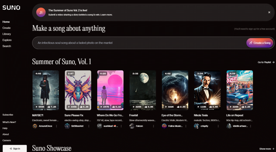This screenshot has height=152, width=276.
Task: Open the options menu for AroundOnce's song
Action: click(x=57, y=126)
